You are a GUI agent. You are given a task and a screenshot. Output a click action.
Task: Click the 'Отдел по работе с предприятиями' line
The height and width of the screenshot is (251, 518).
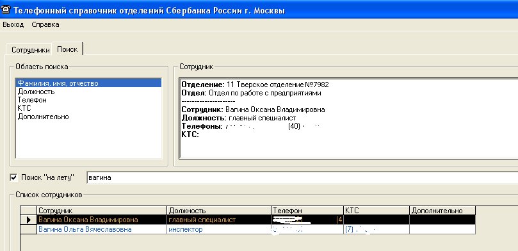tap(251, 93)
